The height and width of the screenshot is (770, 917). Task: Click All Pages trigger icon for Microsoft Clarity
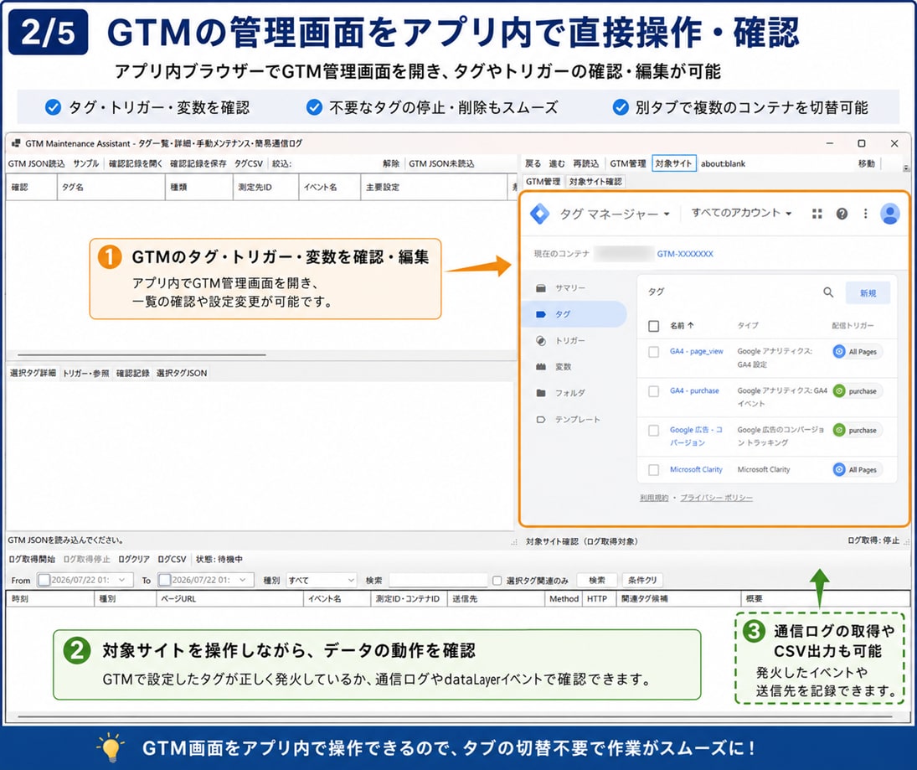[x=838, y=469]
